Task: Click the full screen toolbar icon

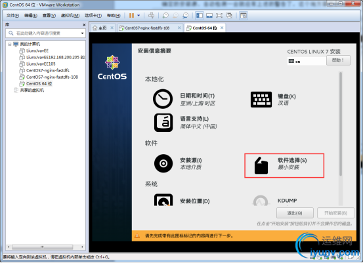Action: (x=219, y=16)
